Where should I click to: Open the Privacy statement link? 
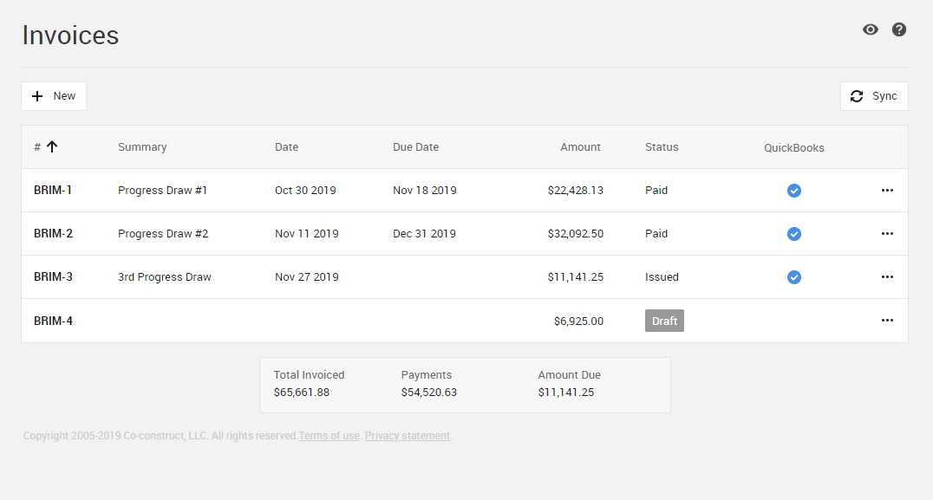[407, 436]
